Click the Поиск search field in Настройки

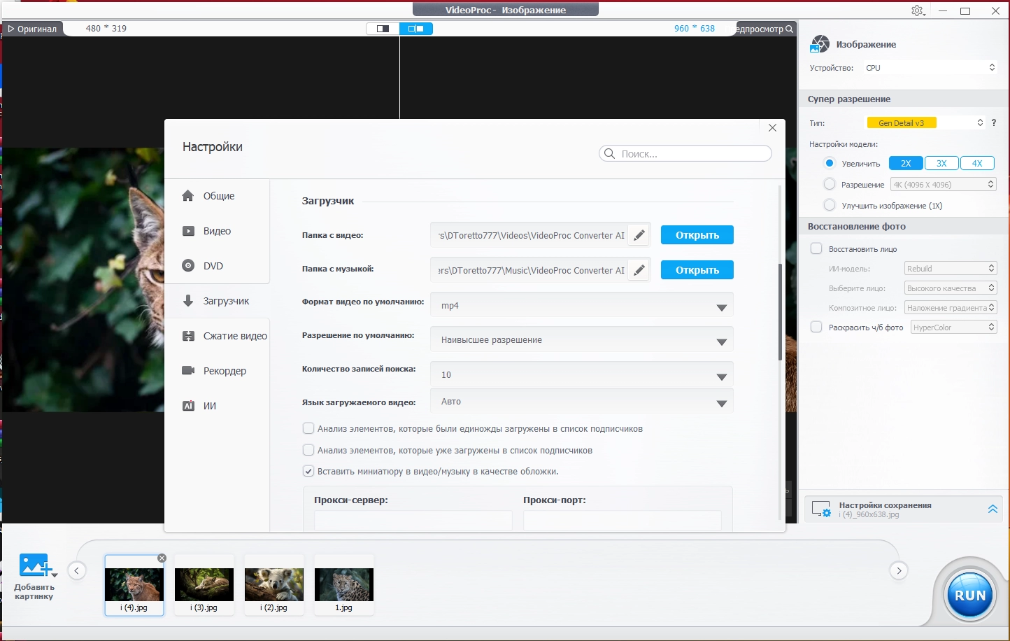[x=685, y=153]
